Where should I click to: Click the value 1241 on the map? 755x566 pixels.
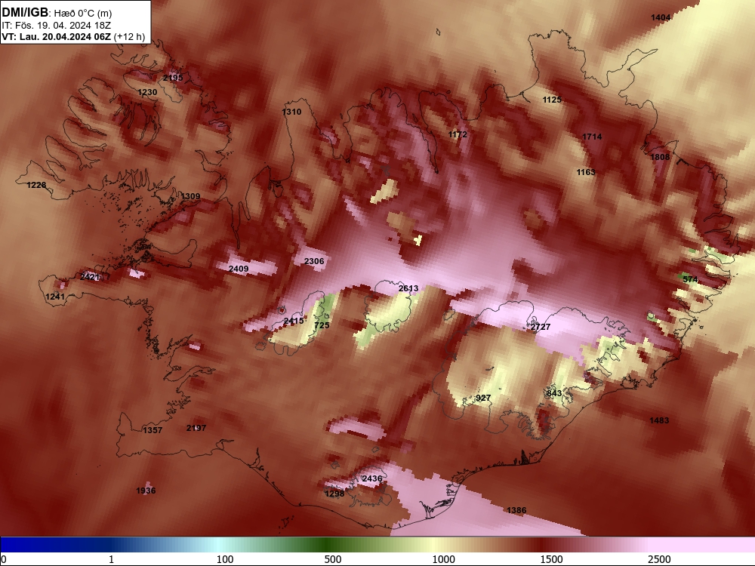coord(55,297)
